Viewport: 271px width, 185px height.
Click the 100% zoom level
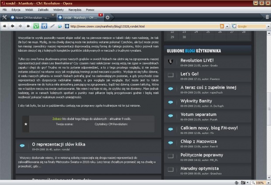260,183
